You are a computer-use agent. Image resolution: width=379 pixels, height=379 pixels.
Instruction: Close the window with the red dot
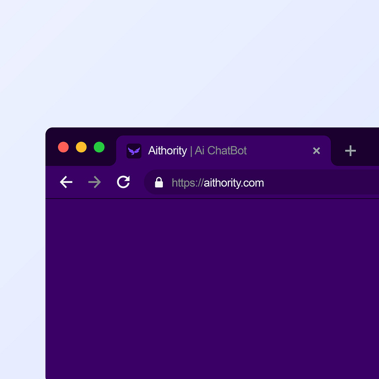pos(64,147)
